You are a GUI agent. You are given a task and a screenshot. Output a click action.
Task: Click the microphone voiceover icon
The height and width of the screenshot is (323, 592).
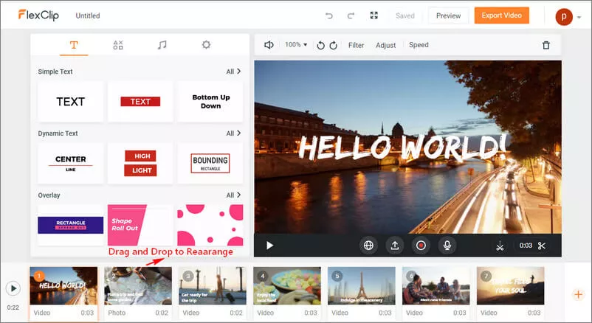[x=447, y=246]
